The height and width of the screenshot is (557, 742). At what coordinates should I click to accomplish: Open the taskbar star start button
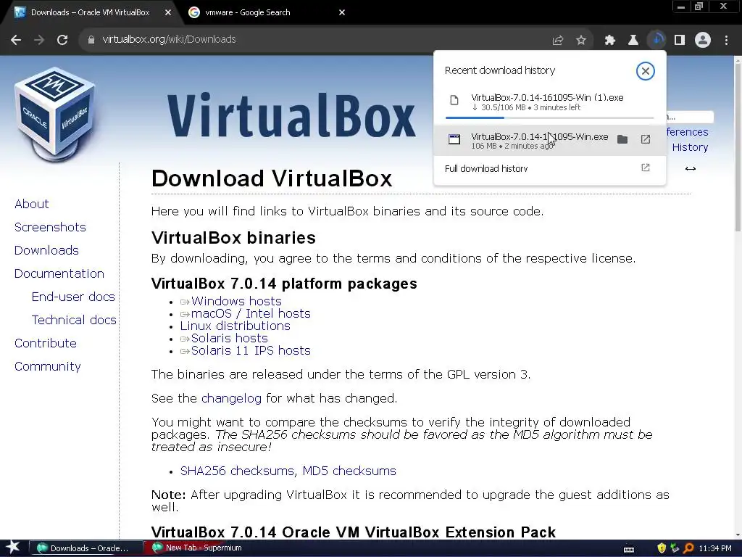pyautogui.click(x=13, y=548)
